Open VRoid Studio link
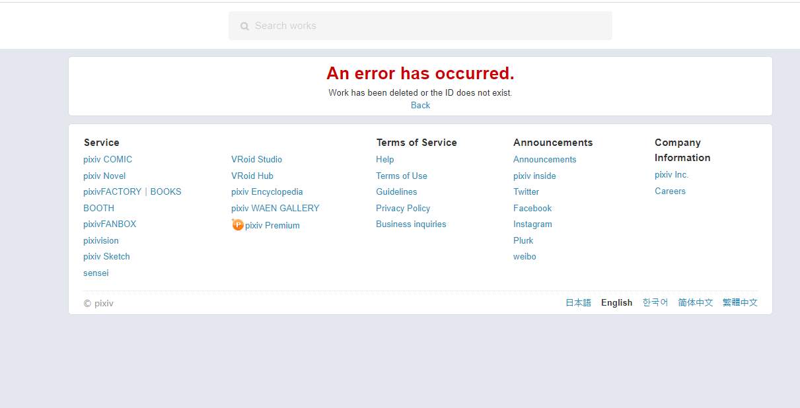 click(x=256, y=160)
